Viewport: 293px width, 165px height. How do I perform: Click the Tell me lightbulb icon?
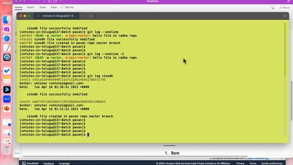click(62, 7)
